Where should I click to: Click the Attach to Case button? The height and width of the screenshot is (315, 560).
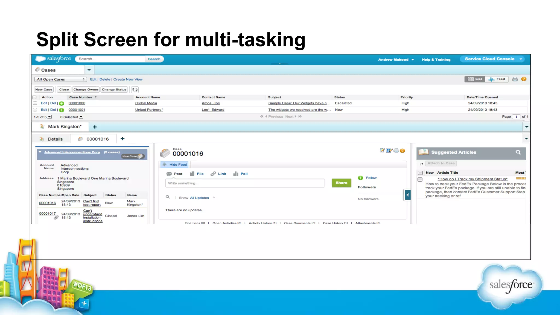coord(441,164)
